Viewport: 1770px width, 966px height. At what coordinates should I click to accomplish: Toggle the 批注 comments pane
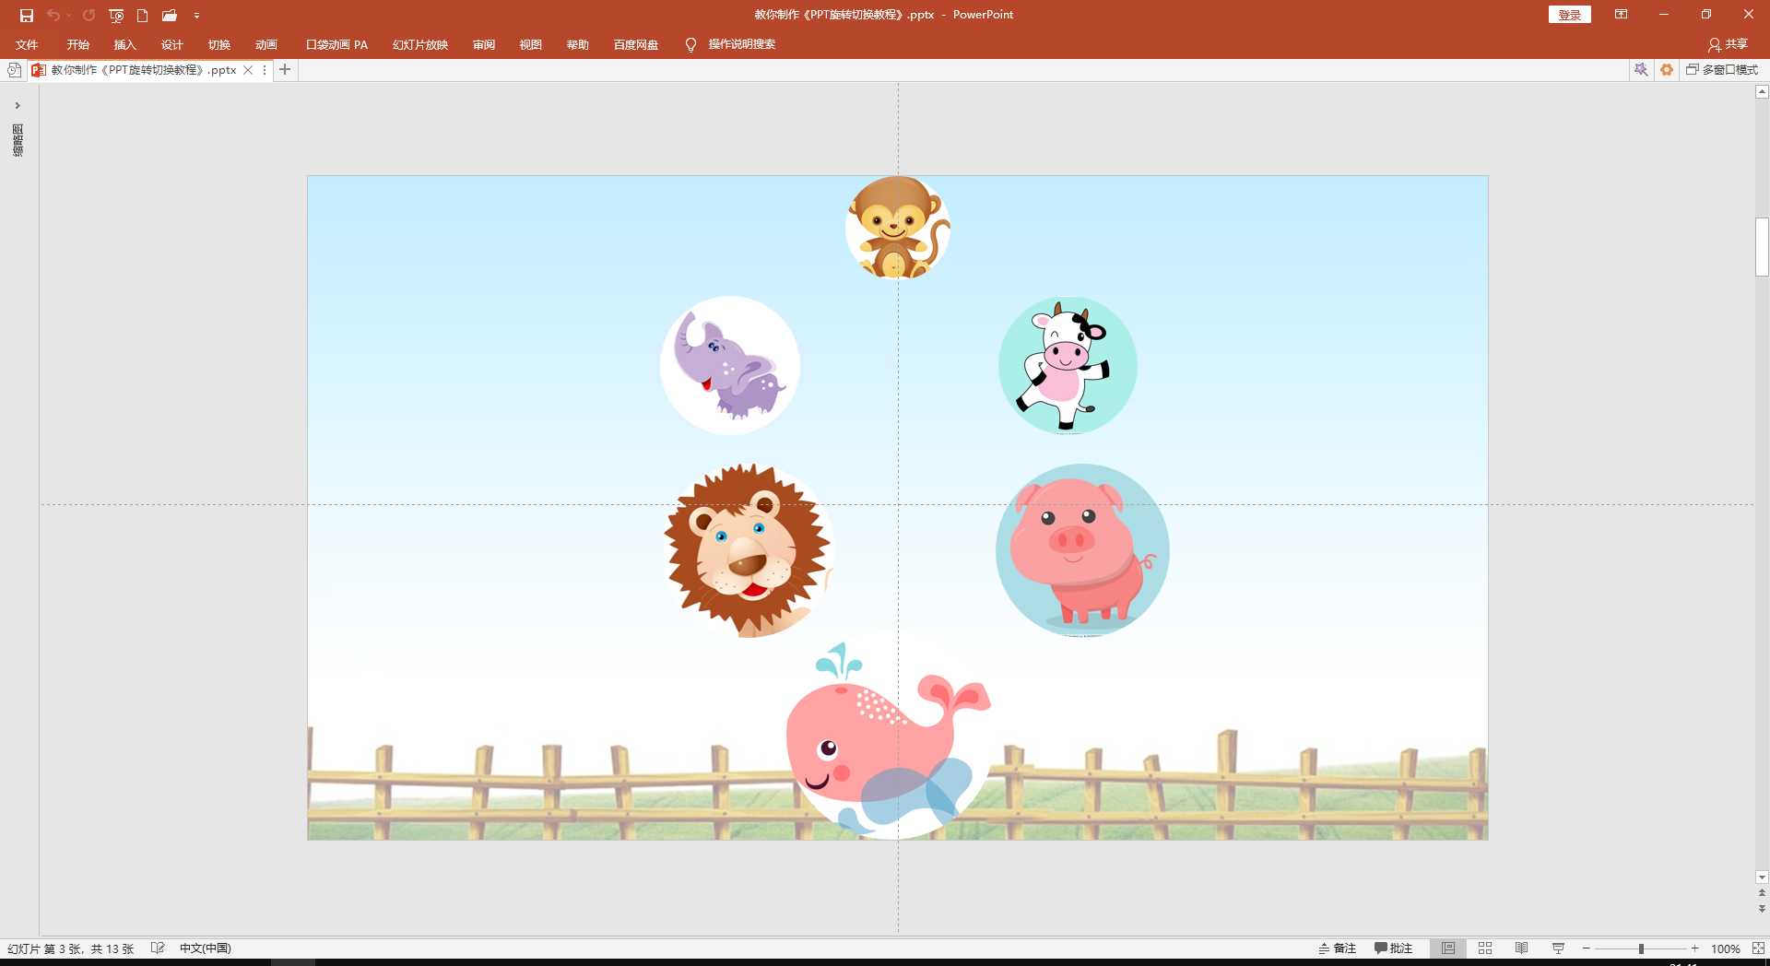tap(1393, 948)
